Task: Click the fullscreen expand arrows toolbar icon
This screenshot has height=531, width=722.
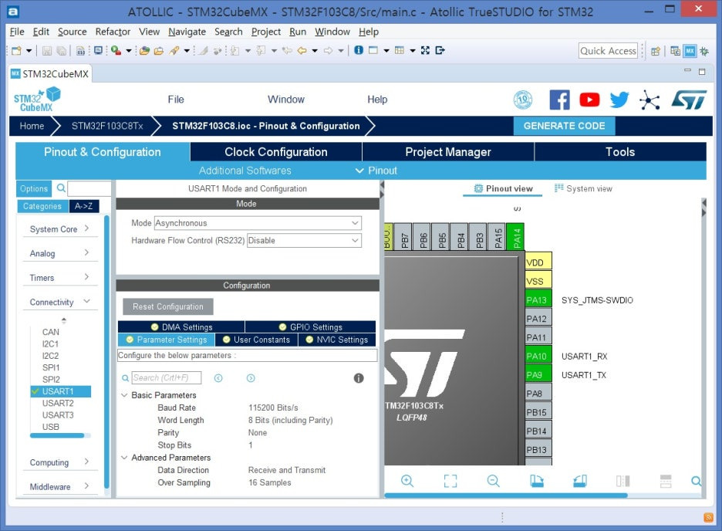Action: tap(425, 50)
